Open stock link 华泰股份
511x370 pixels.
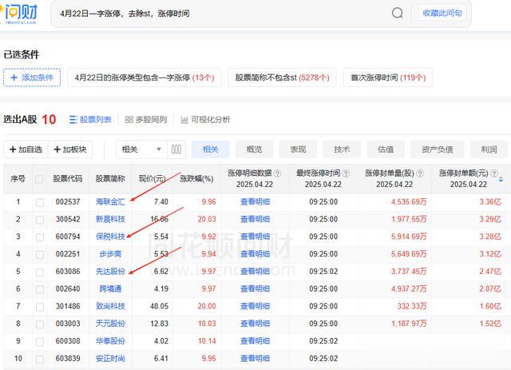coord(110,341)
